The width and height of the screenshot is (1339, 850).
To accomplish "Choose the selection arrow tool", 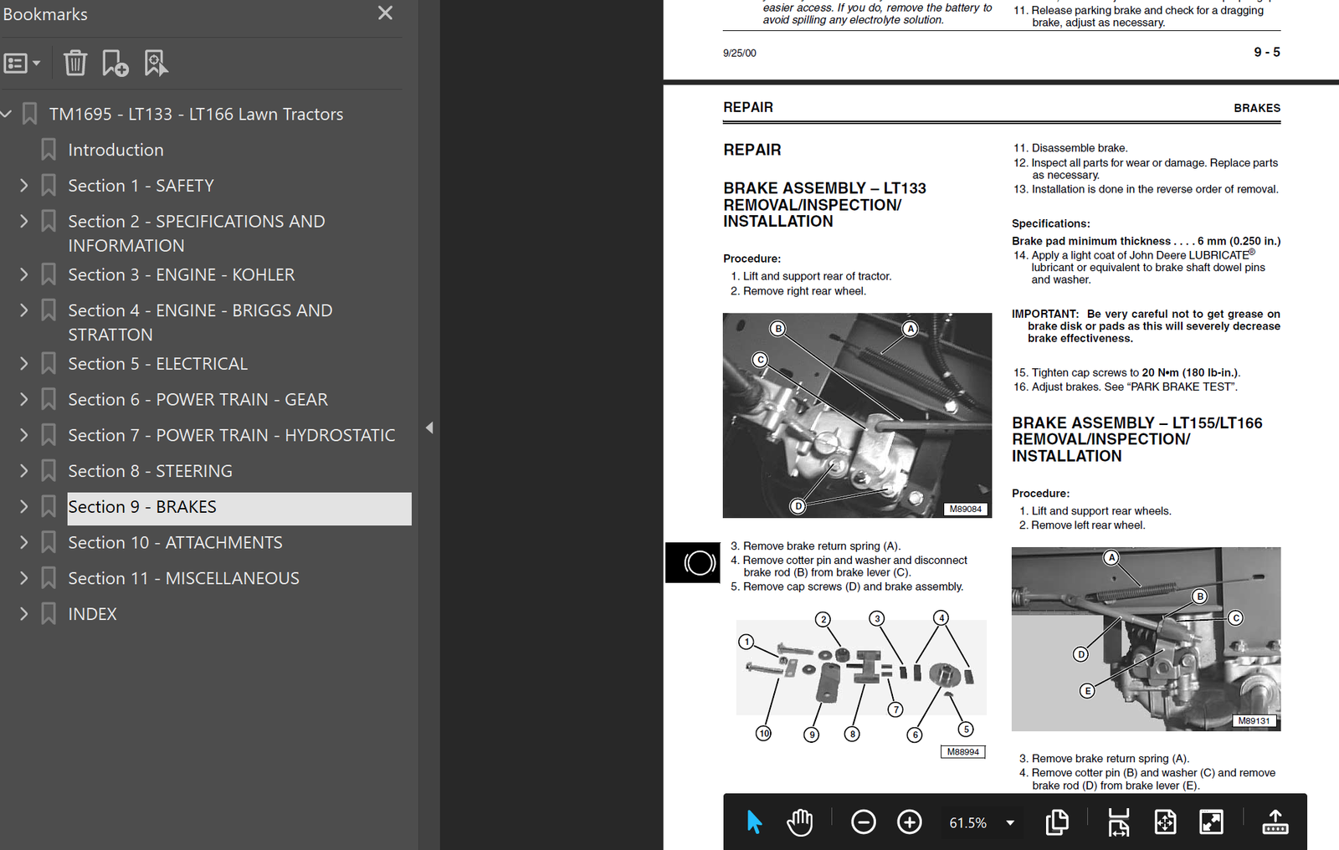I will [754, 822].
